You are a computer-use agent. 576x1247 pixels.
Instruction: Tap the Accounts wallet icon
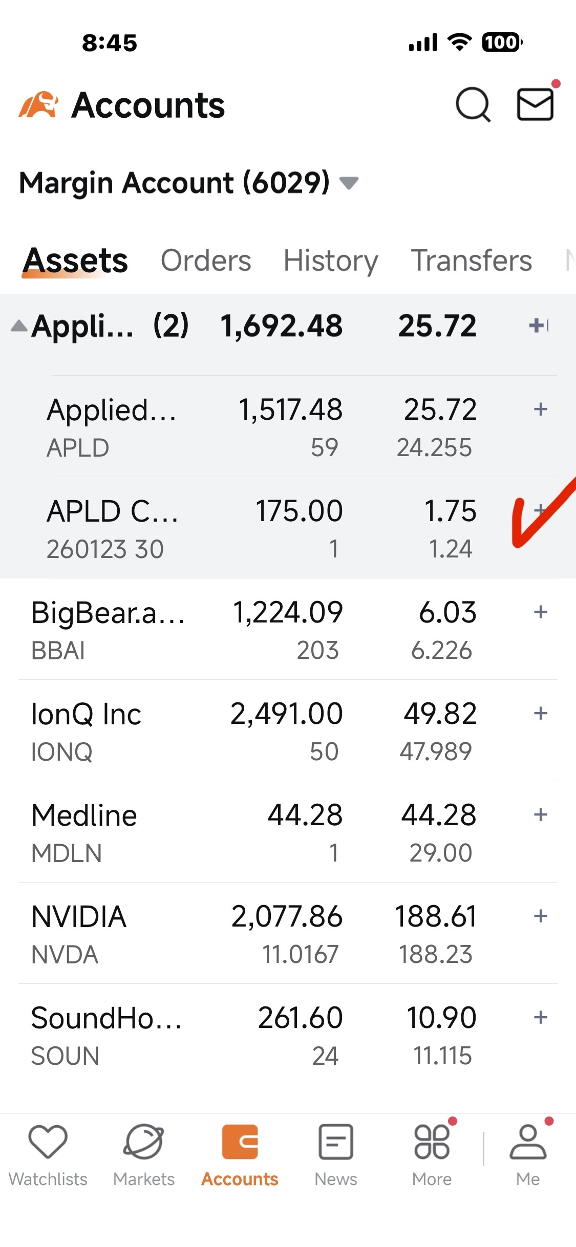tap(240, 1142)
